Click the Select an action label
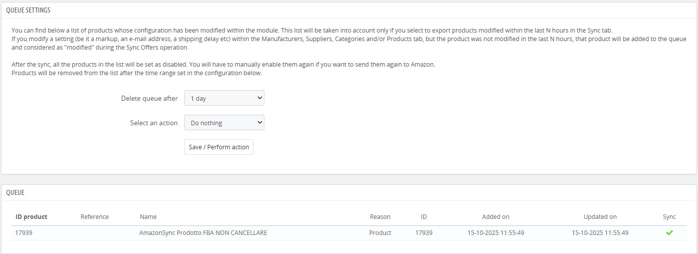The height and width of the screenshot is (254, 698). pos(154,123)
